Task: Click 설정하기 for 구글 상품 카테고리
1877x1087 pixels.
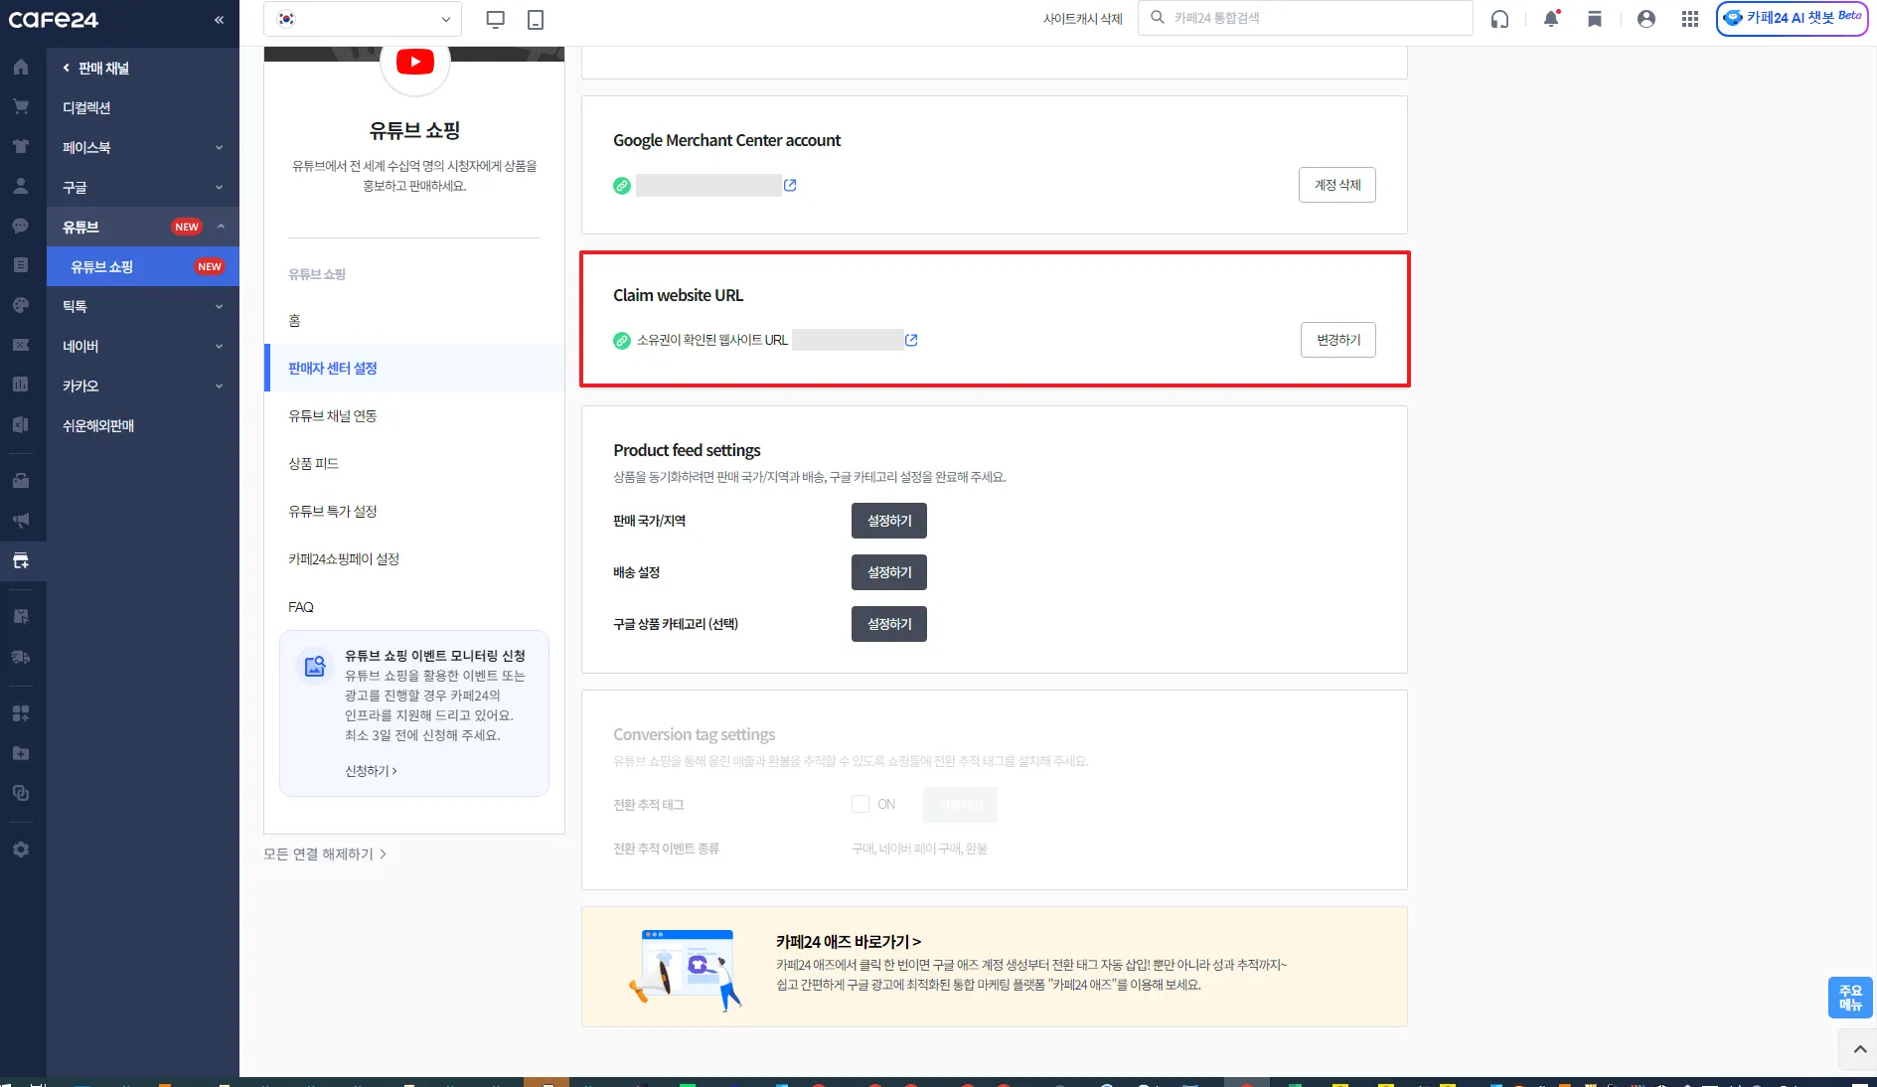Action: [889, 624]
